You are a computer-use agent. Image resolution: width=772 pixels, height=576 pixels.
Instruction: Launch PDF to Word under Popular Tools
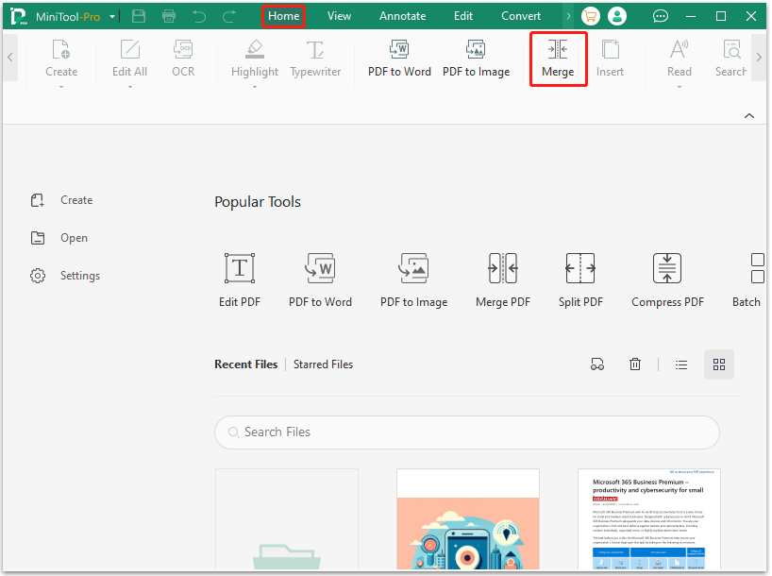320,280
